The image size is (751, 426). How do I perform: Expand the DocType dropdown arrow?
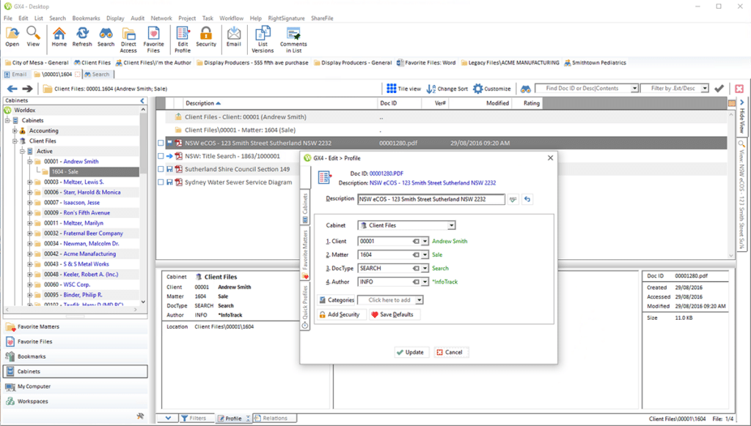(425, 268)
